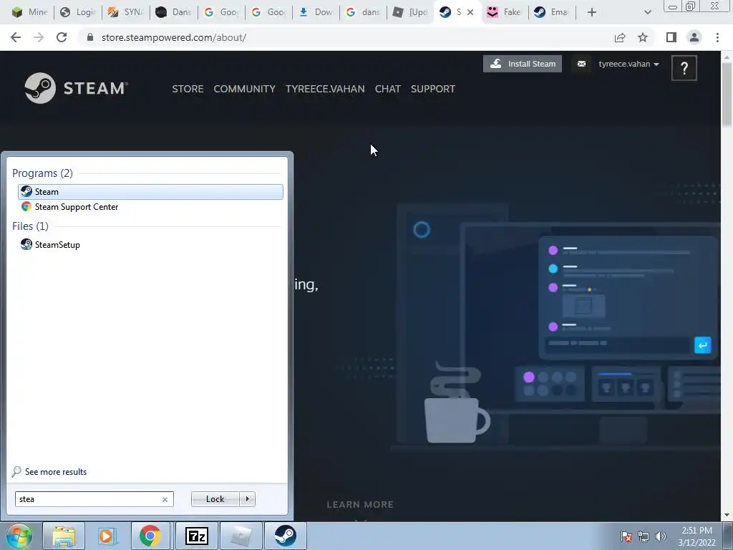Click the blank taskbar program icon

(x=241, y=536)
